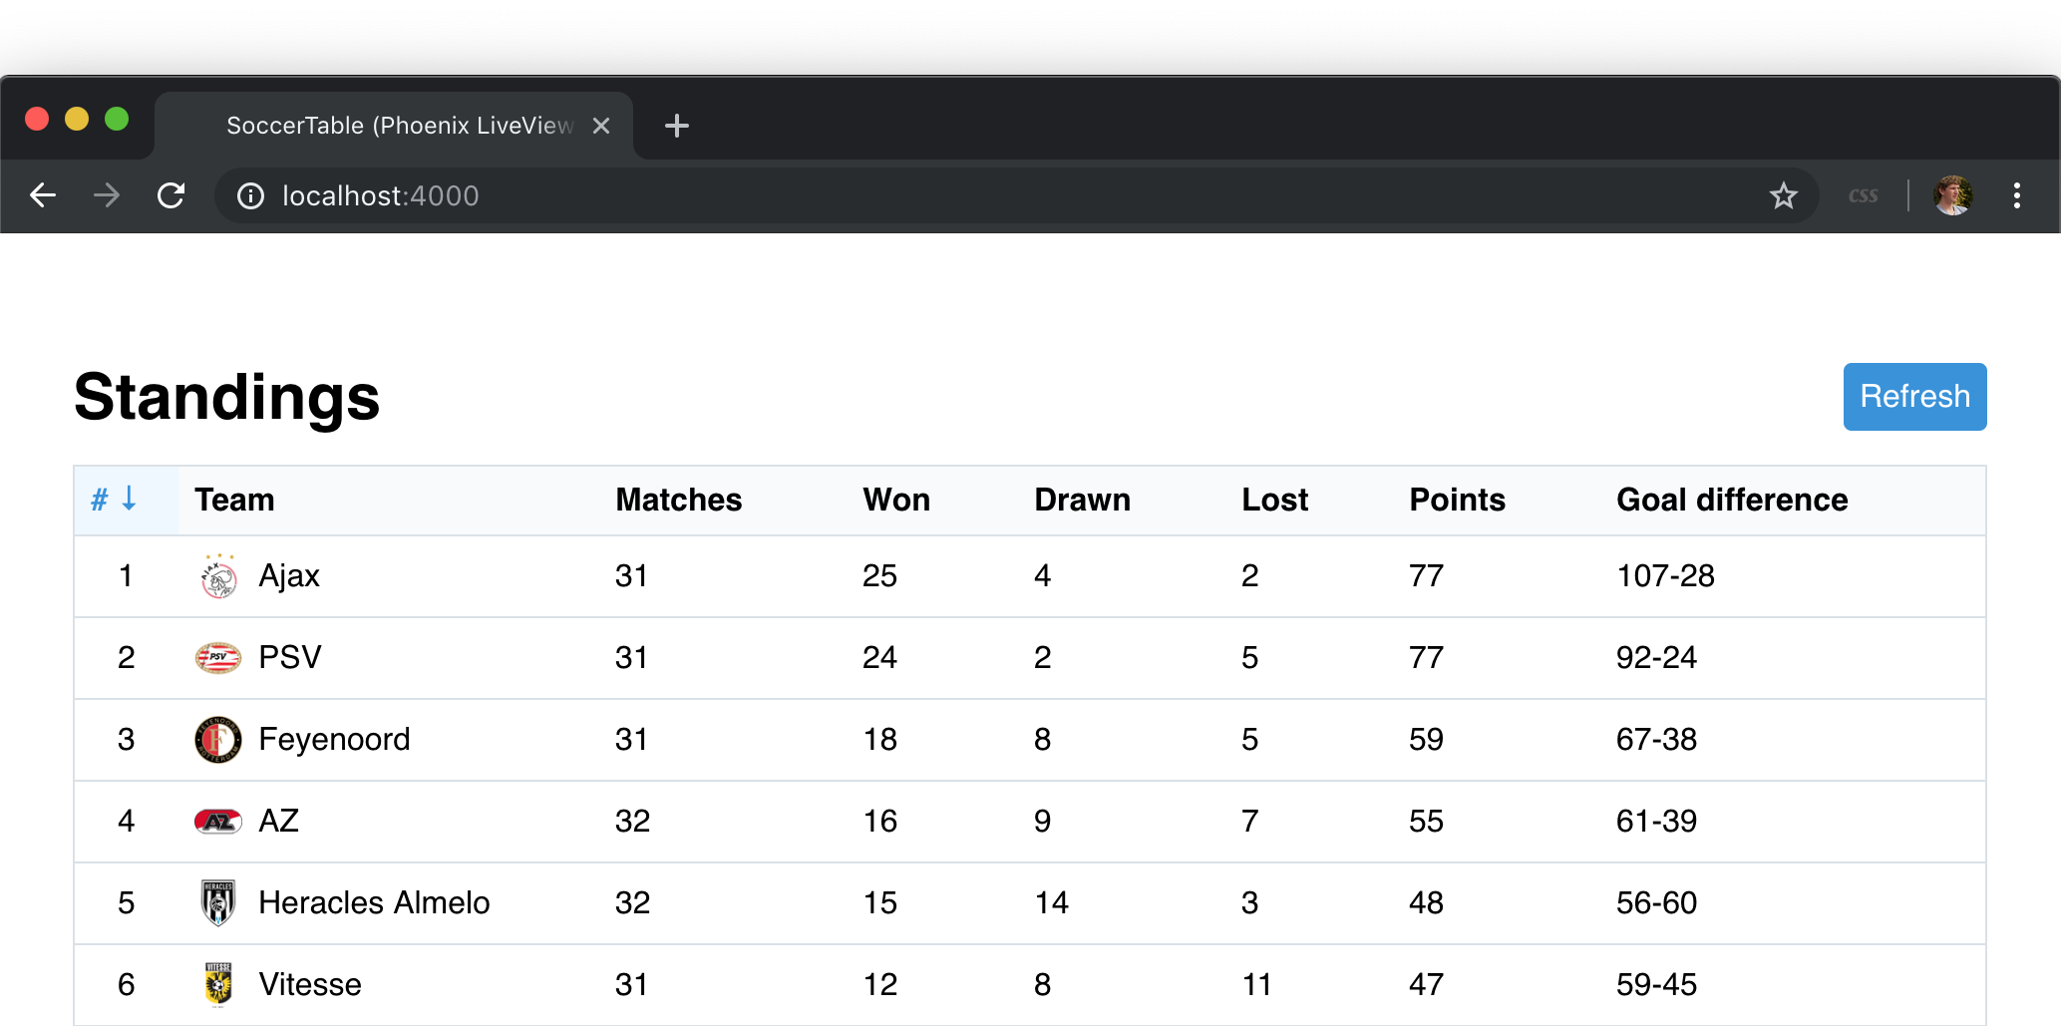Open a new tab with plus icon

(677, 126)
